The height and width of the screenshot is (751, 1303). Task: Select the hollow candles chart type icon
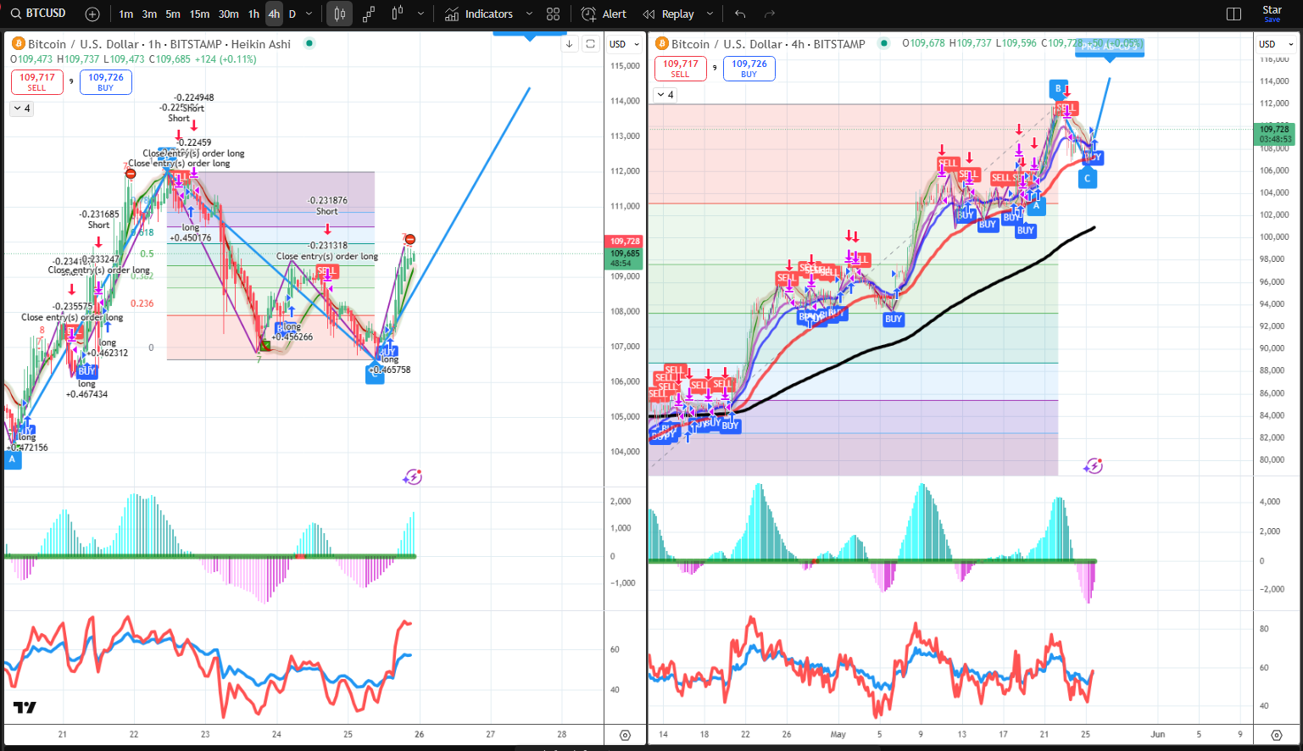coord(398,14)
